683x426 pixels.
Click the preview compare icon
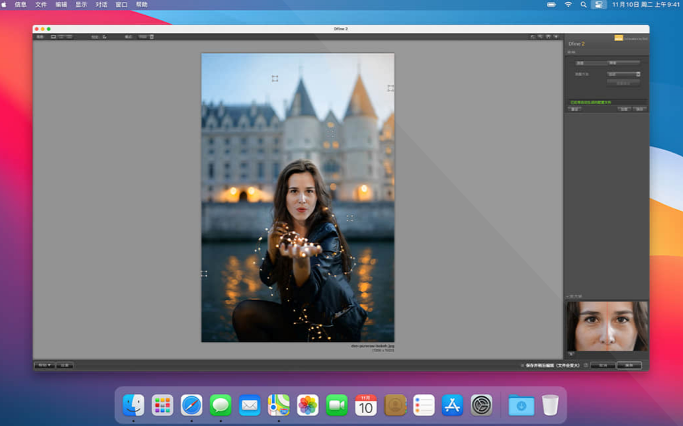click(104, 36)
